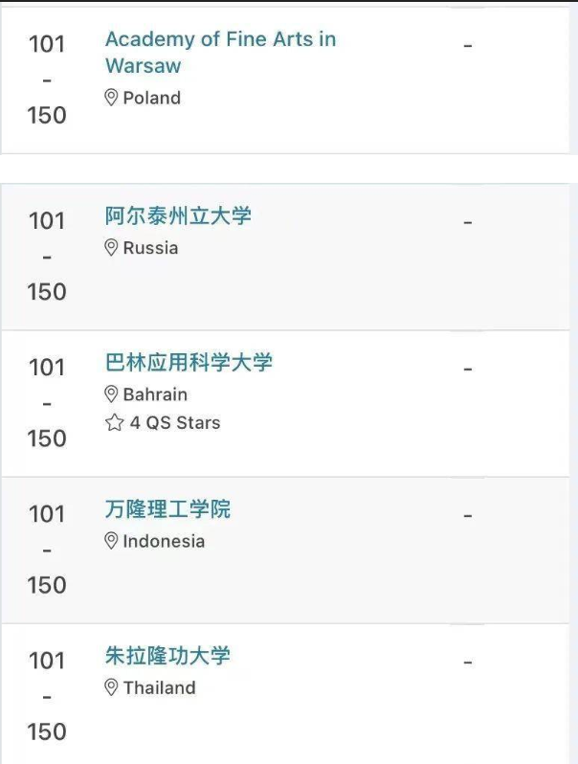Click the star icon next to 4 QS Stars
The width and height of the screenshot is (578, 764).
click(x=115, y=422)
